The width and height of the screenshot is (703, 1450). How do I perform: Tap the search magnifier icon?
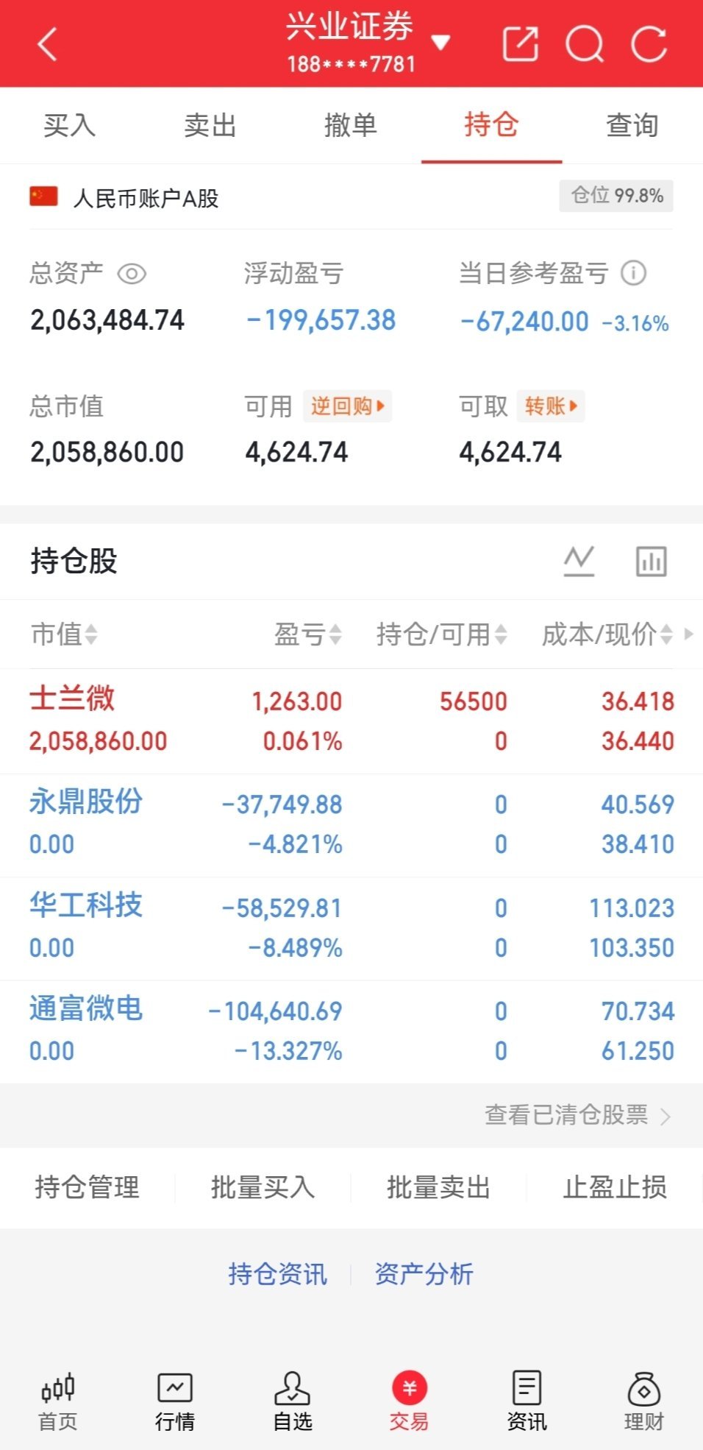(585, 44)
